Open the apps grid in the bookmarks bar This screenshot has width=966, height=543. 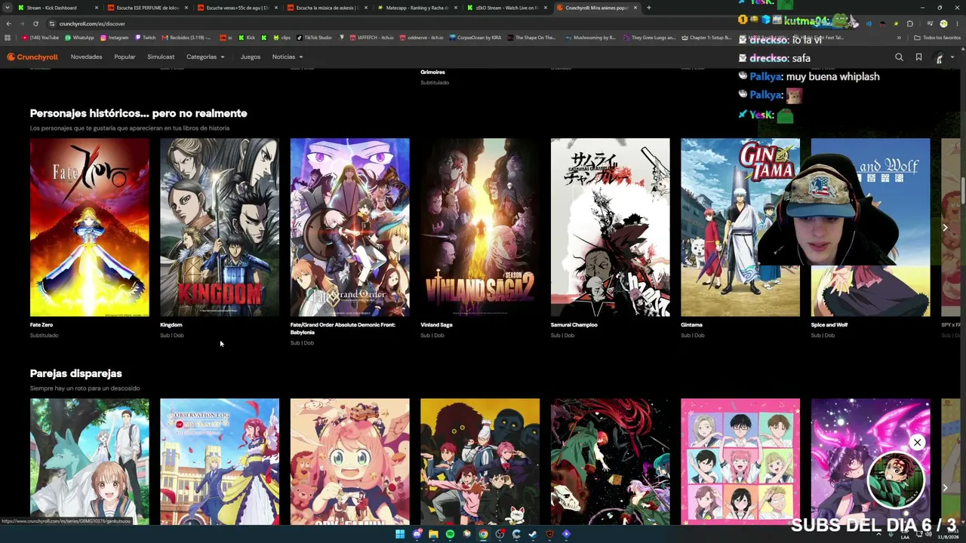[8, 38]
